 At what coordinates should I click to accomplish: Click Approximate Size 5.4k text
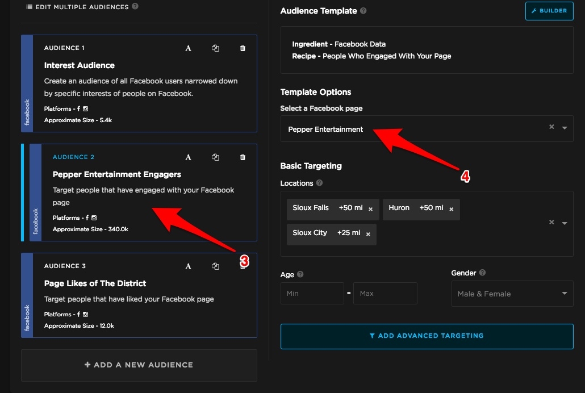(78, 120)
